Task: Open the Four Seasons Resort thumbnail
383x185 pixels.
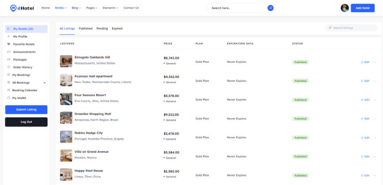Action: pyautogui.click(x=66, y=99)
